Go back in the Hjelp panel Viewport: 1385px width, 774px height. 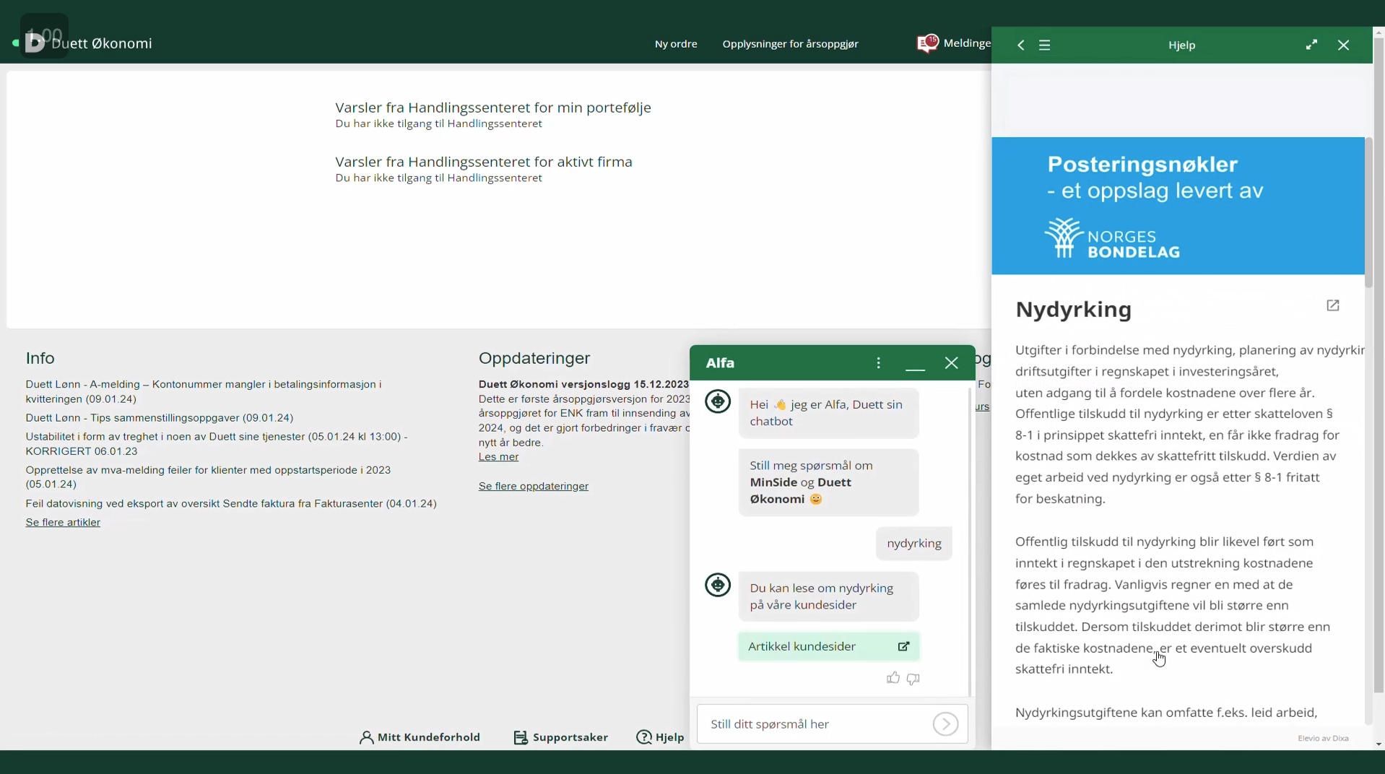(1021, 45)
